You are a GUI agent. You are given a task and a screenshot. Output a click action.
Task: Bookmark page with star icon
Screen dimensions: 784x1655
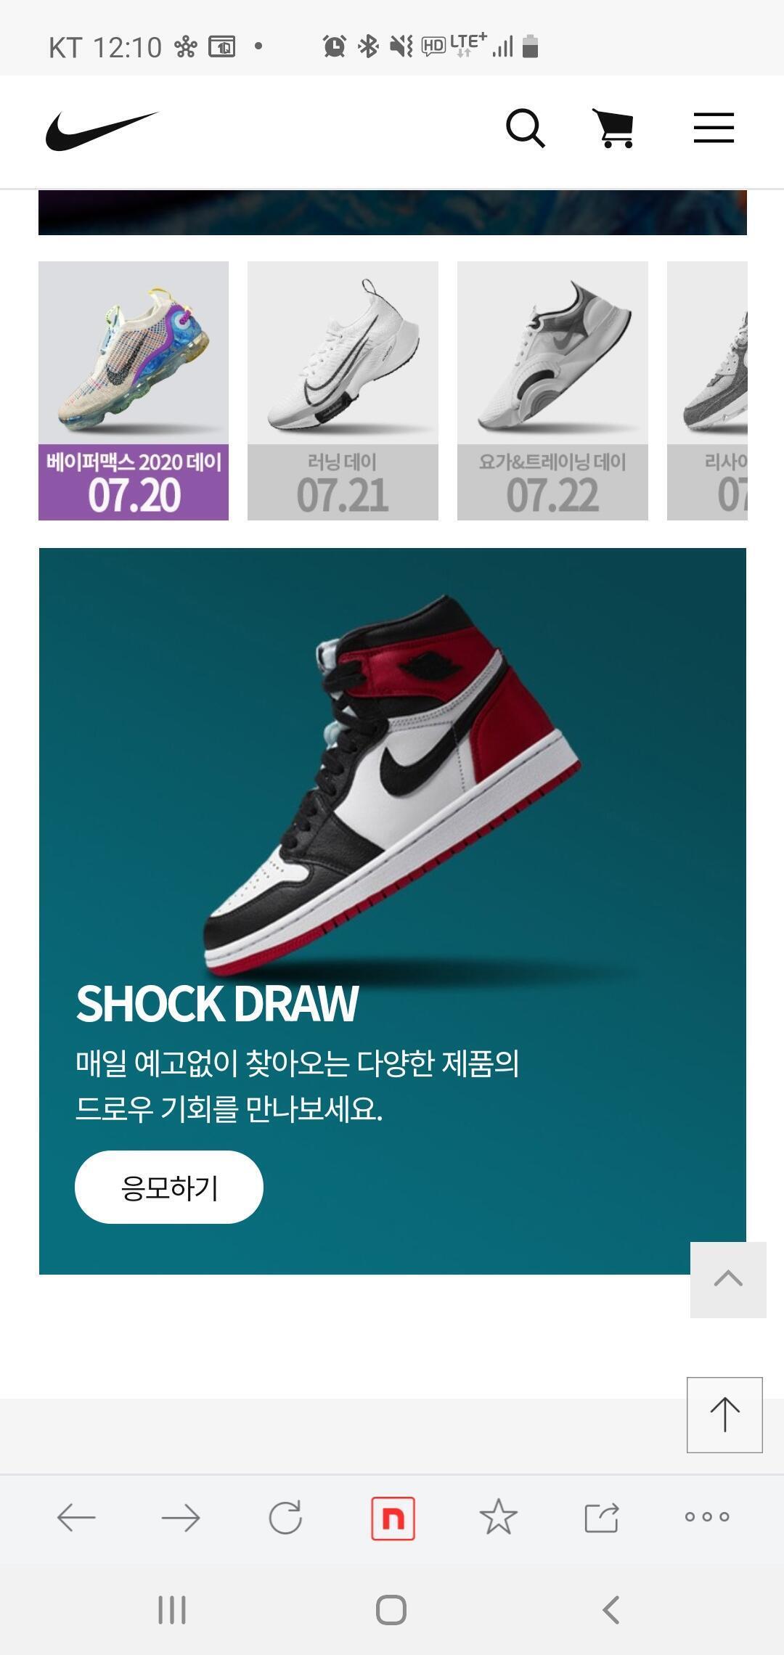click(x=499, y=1517)
